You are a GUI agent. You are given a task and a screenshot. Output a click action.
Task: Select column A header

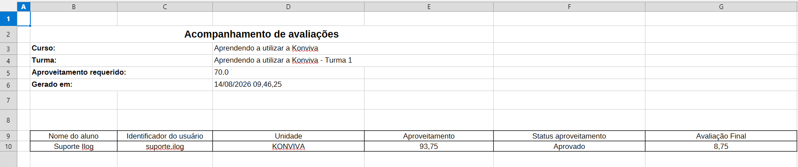(23, 6)
